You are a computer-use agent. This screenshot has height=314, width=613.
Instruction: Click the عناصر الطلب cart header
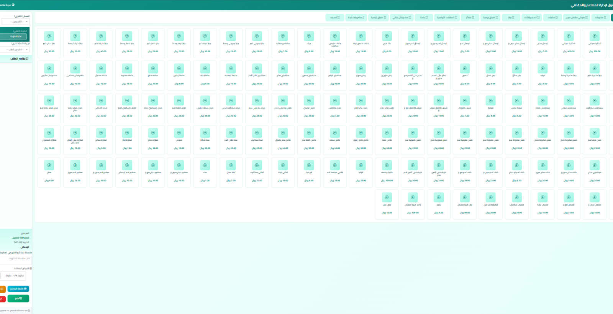click(19, 59)
